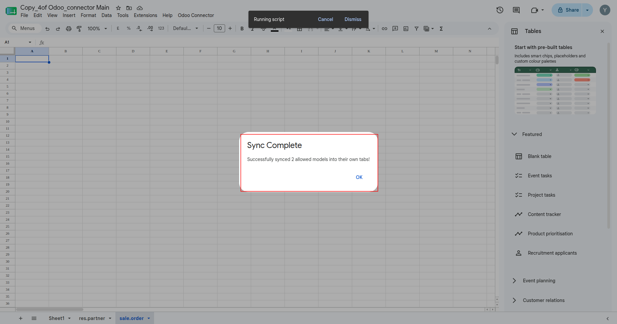Open the File menu
The image size is (617, 324).
(x=24, y=15)
